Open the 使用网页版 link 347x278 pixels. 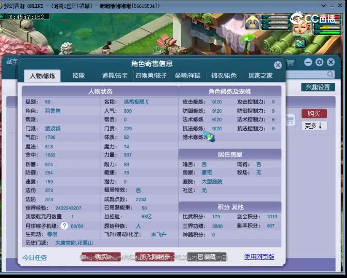coord(259,257)
